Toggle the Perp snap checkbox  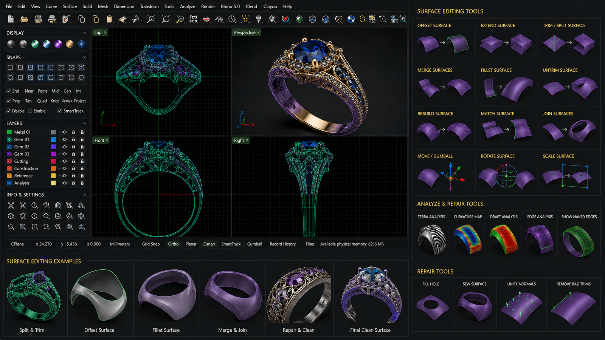coord(9,101)
